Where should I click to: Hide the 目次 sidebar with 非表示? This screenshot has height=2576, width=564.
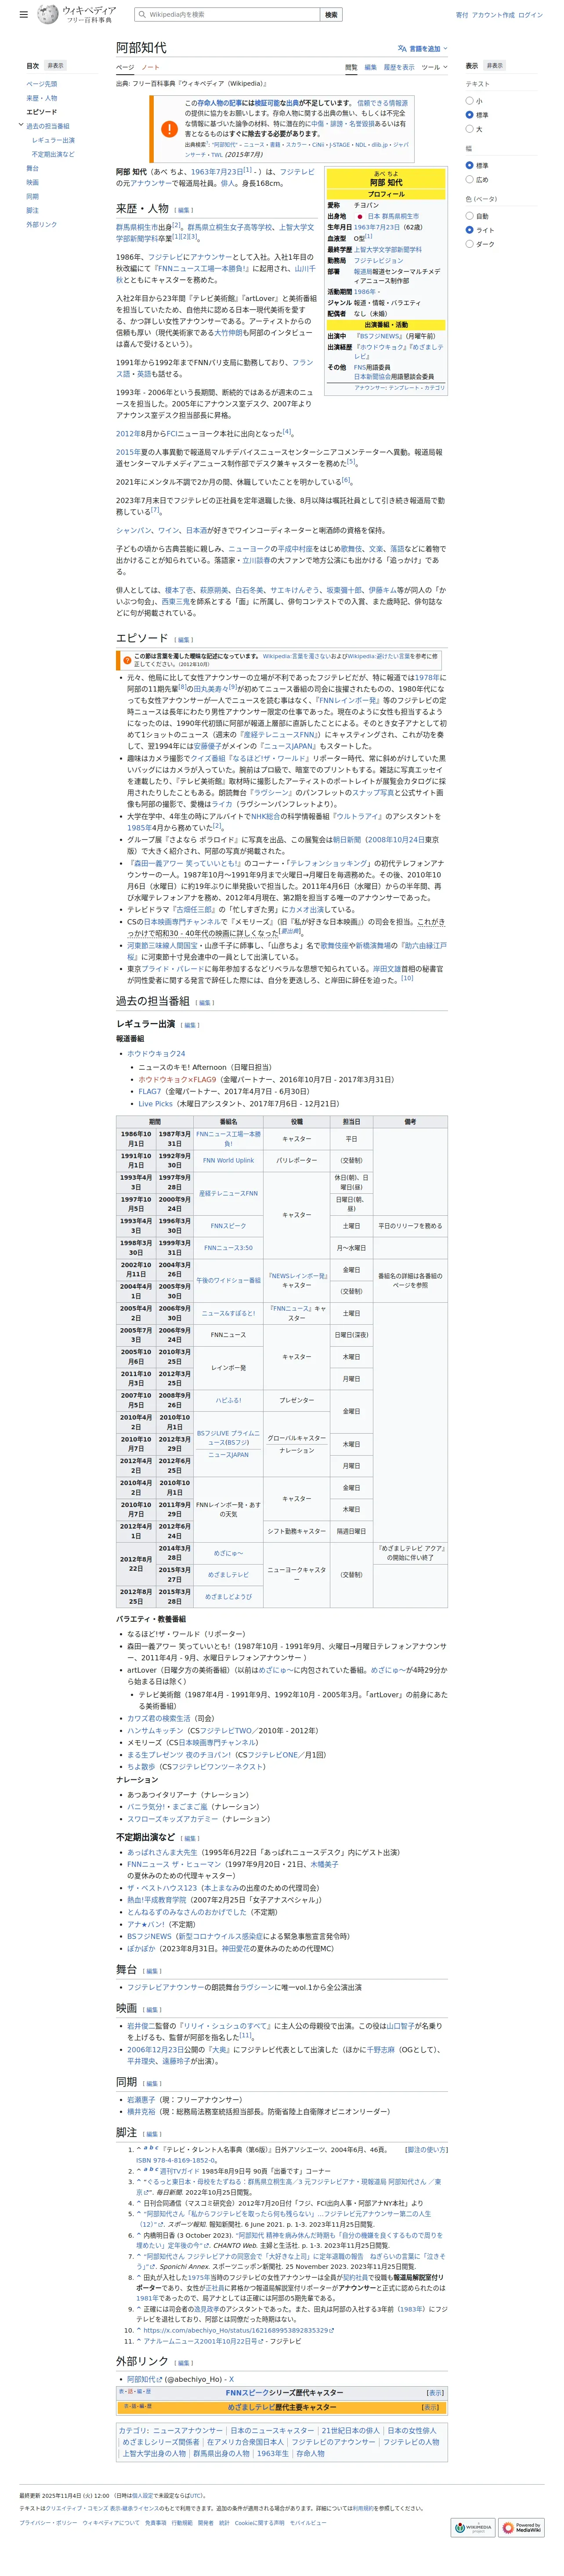coord(54,66)
